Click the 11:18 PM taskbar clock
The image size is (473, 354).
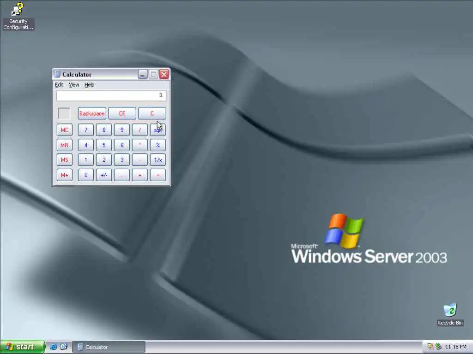click(x=456, y=347)
